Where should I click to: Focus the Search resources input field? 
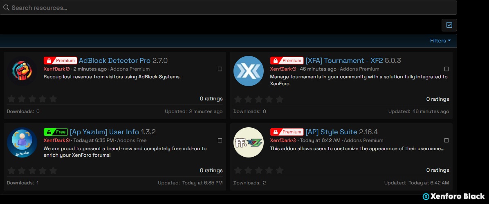(x=228, y=7)
